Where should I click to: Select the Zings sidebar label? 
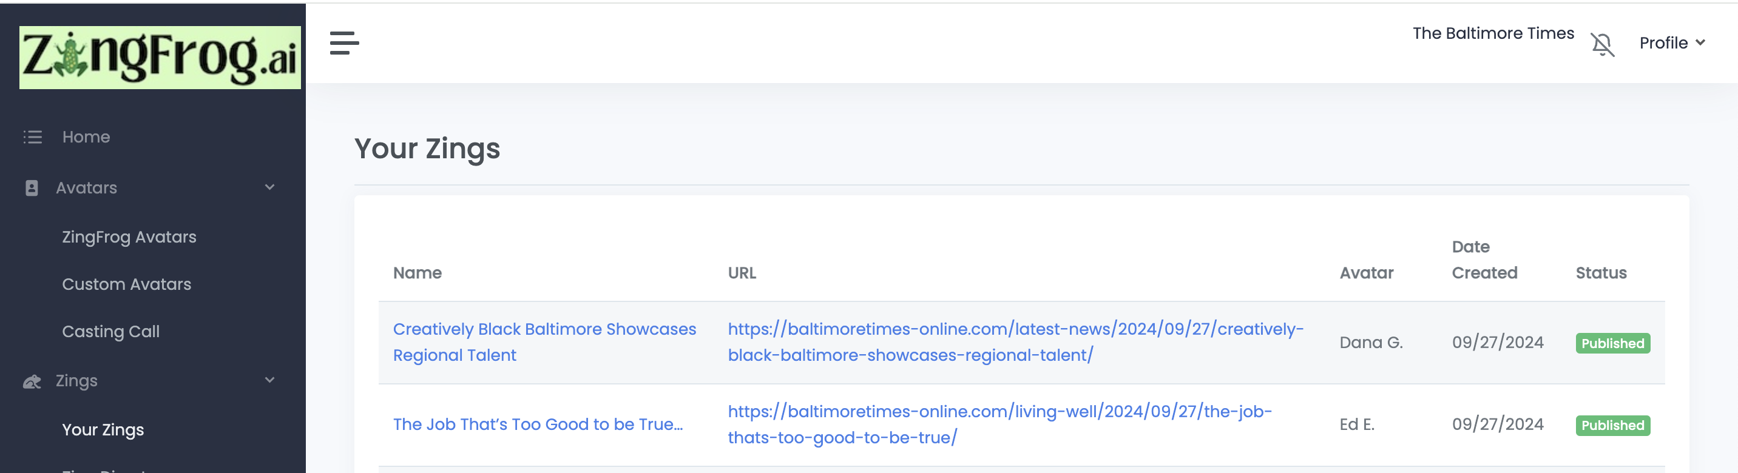[76, 381]
